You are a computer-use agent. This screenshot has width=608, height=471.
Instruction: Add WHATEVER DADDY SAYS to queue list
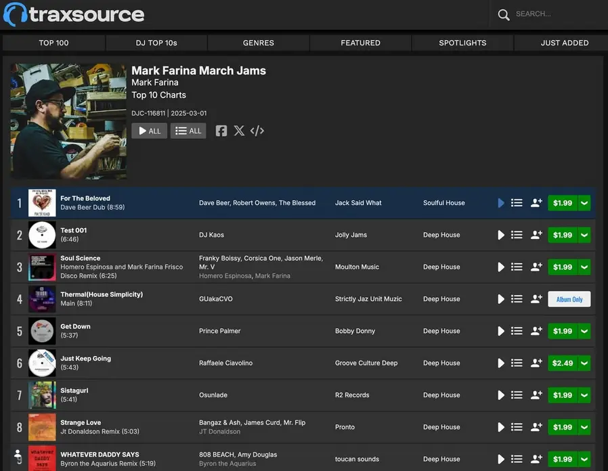click(517, 459)
